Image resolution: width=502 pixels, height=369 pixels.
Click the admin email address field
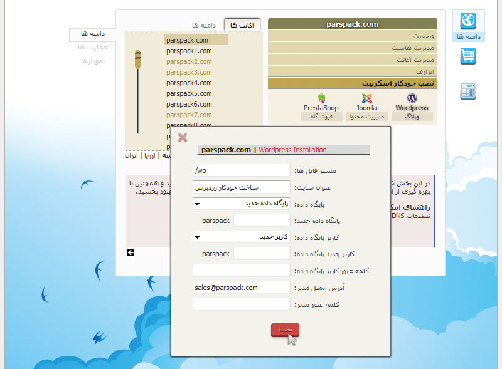coord(242,288)
